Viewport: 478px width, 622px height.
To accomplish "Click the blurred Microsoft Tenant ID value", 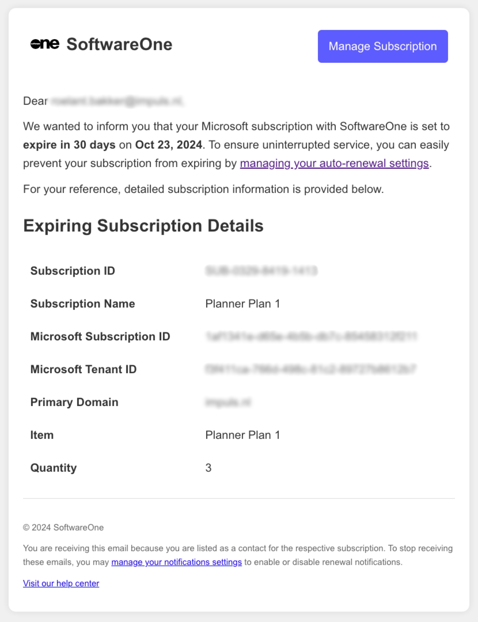I will click(x=311, y=369).
